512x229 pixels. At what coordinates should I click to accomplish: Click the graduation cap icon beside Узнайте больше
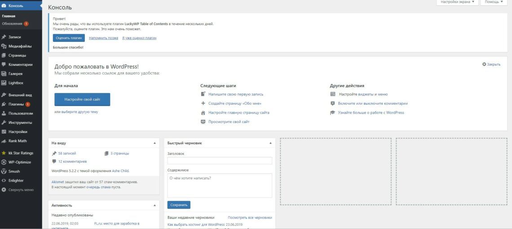click(333, 113)
